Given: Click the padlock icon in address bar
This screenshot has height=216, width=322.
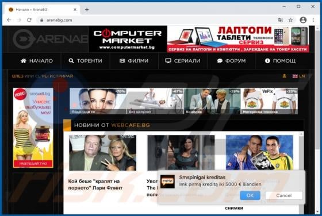Looking at the screenshot, I should 41,20.
